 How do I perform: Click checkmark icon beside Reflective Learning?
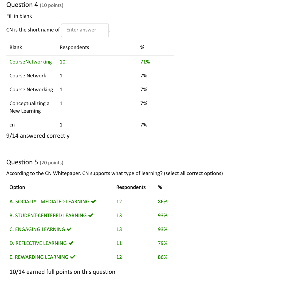pyautogui.click(x=71, y=243)
